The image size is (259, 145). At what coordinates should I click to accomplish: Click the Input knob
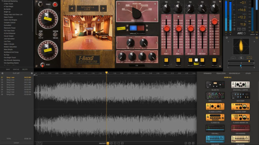[x=48, y=19]
